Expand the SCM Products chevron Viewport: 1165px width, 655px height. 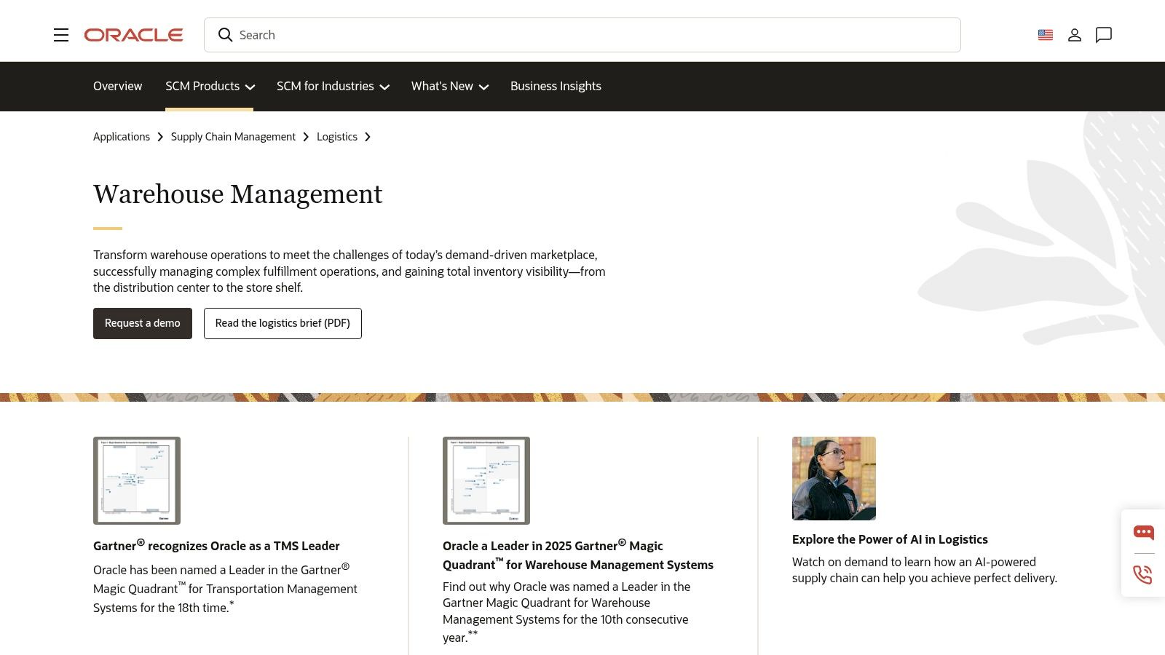(x=250, y=87)
